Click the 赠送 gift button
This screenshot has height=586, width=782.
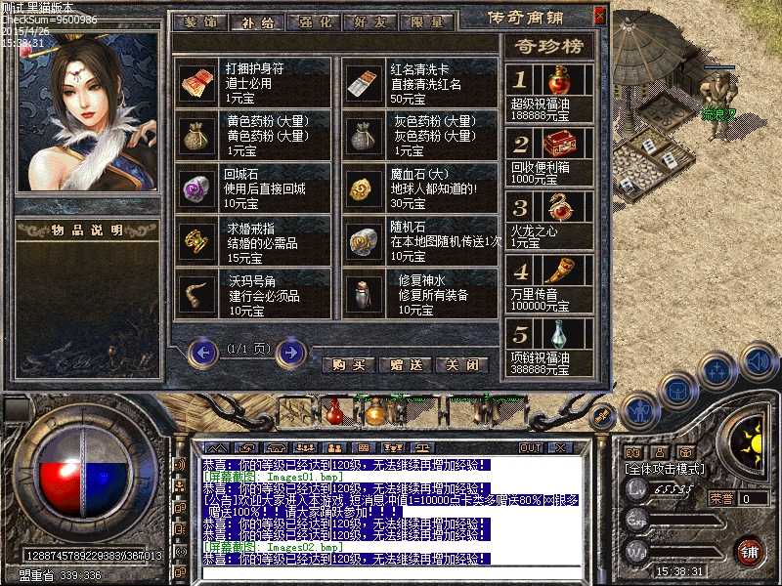pos(406,365)
